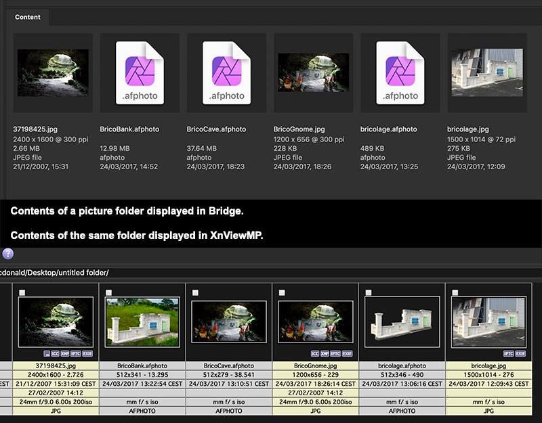Viewport: 542px width, 423px height.
Task: Click the '1200x656 - 229' cell
Action: pos(316,375)
